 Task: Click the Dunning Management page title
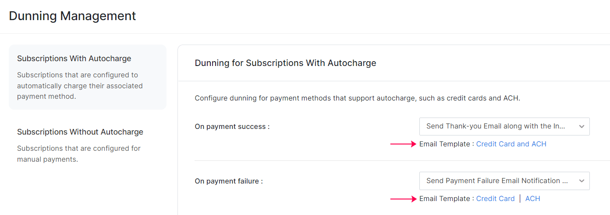pyautogui.click(x=72, y=16)
